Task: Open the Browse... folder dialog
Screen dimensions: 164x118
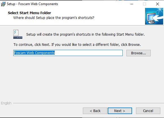Action: 139,53
